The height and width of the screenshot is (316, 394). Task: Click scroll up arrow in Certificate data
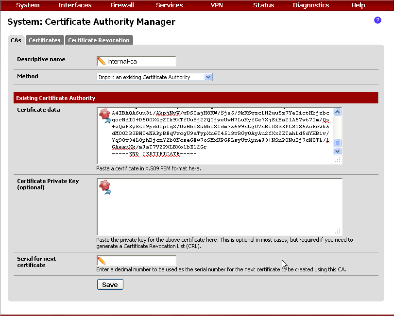tap(338, 112)
